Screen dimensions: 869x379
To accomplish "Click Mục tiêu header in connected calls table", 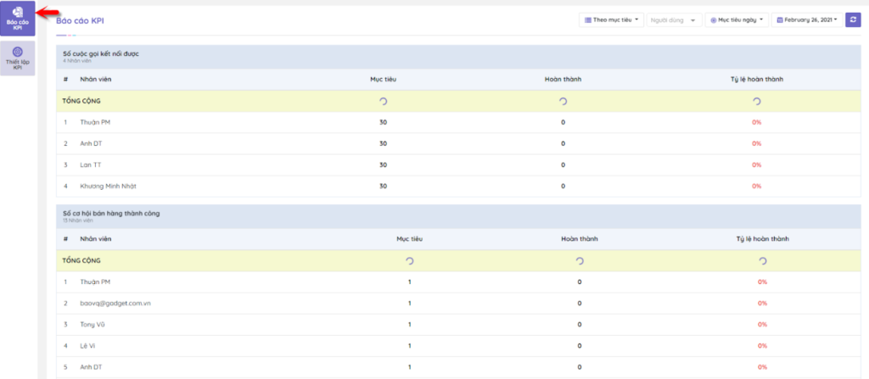I will (x=383, y=79).
